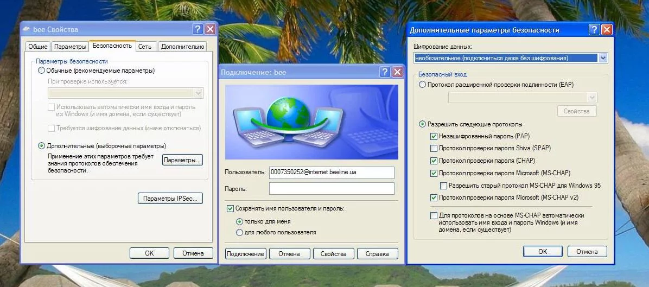Check Протокол проверки пароля Shiva (SPAP)
649x287 pixels.
click(434, 148)
